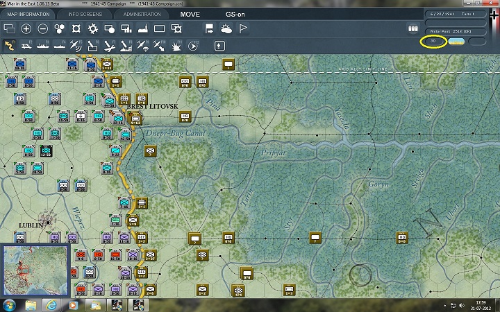Click the blue-and-yellow terrain swatch
The image size is (500, 312).
point(456,42)
